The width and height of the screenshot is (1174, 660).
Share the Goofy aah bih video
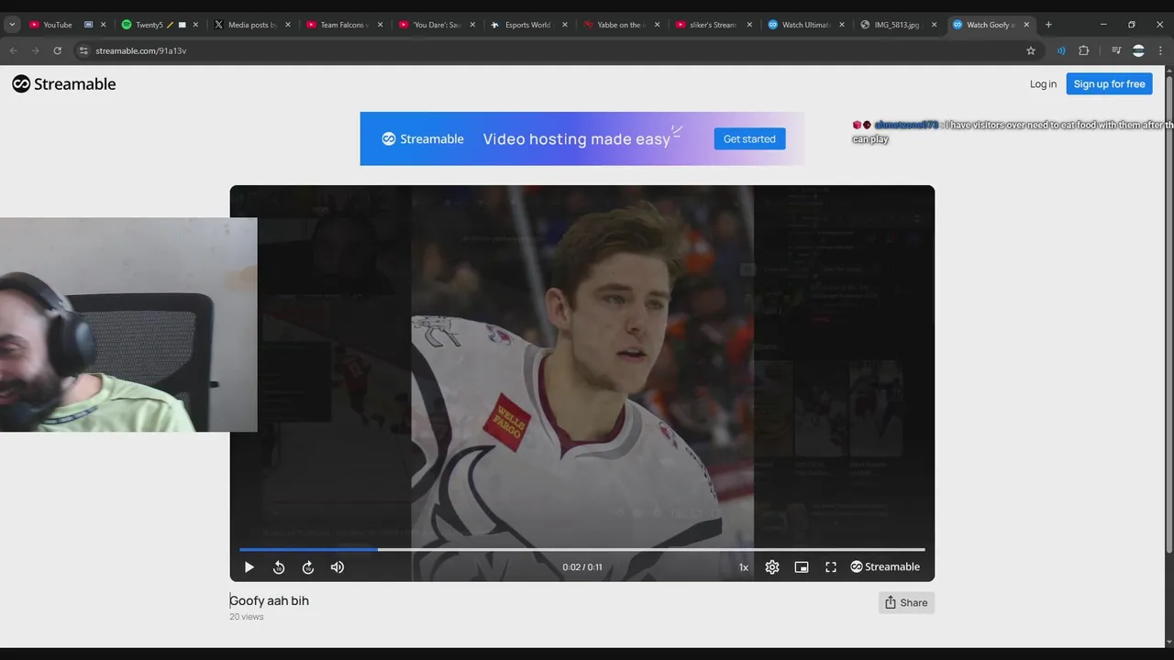906,602
